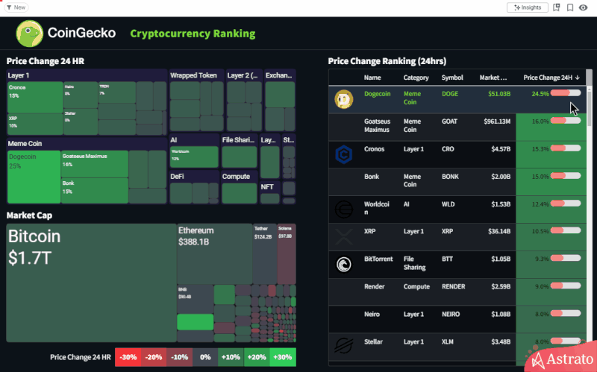Select the Worldcoin 12% tile under AI
Image resolution: width=597 pixels, height=372 pixels.
(194, 157)
